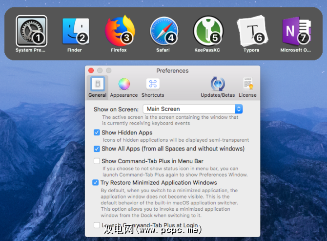327x241 pixels.
Task: Enable Show Command-Tab Plus in Menu Bar
Action: pyautogui.click(x=97, y=161)
